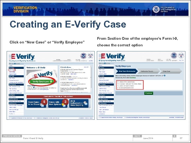Viewport: 191px width, 143px height.
Task: Click My Cases header on welcome page sidebar
Action: coord(16,68)
